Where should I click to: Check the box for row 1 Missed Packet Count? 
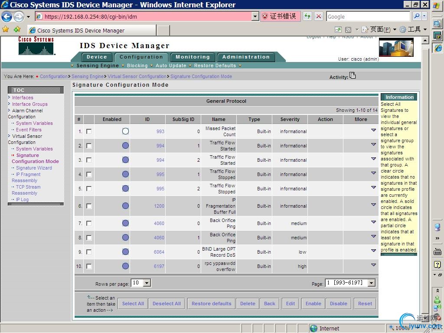coord(89,131)
